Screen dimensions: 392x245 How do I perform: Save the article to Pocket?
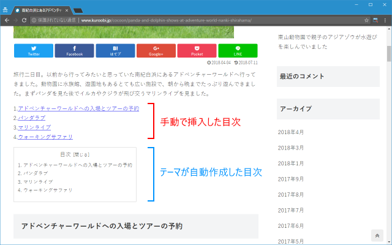point(197,50)
